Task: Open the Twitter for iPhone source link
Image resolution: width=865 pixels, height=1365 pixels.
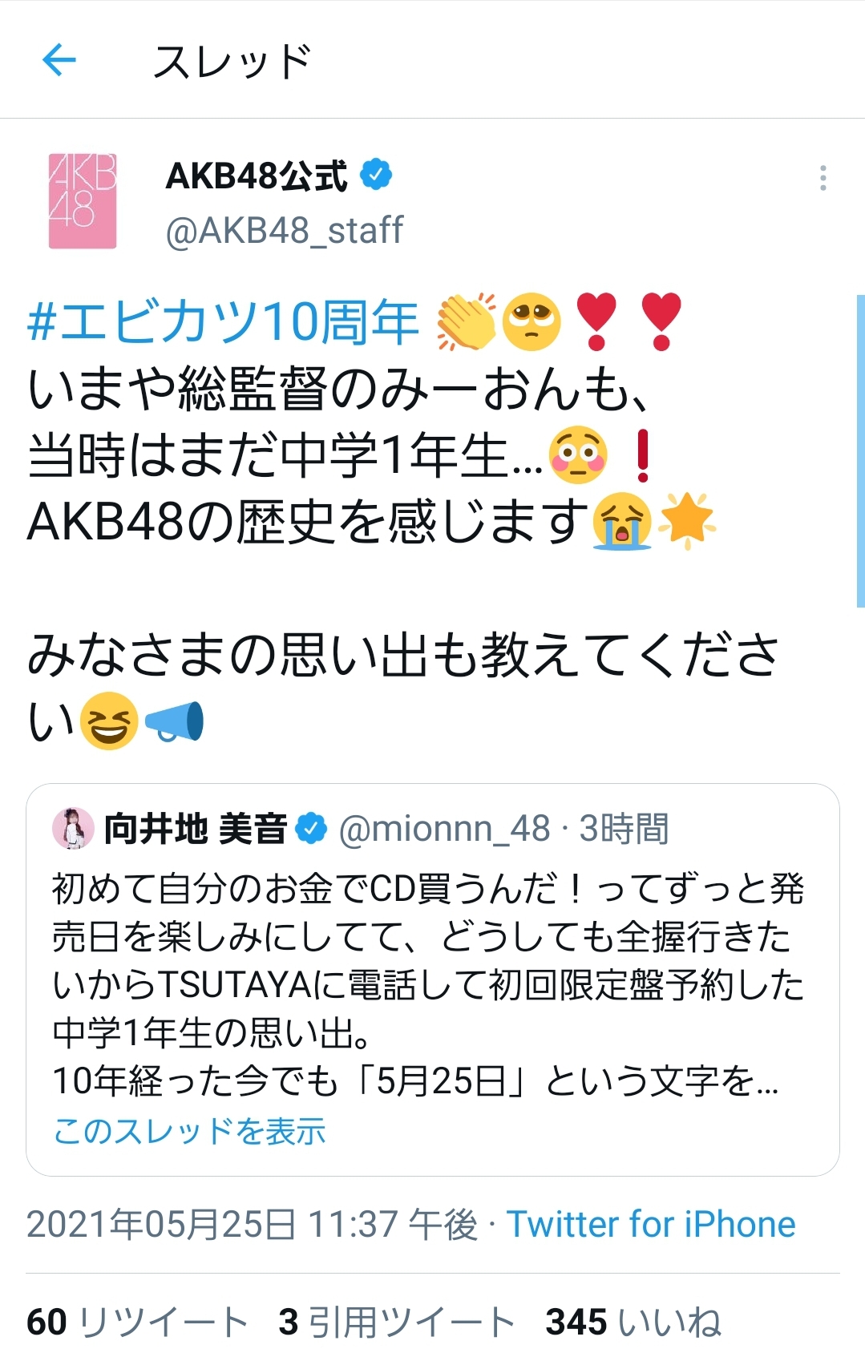Action: point(651,1225)
